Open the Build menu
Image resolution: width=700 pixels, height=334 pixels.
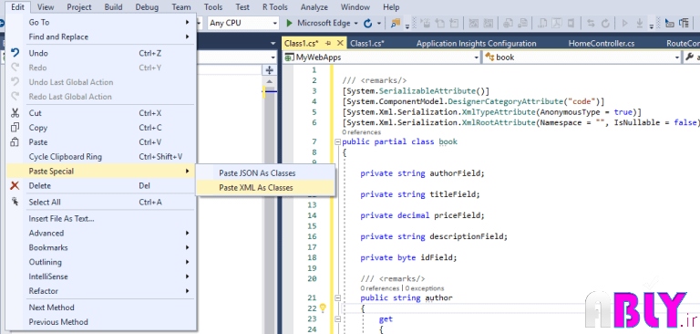coord(113,7)
